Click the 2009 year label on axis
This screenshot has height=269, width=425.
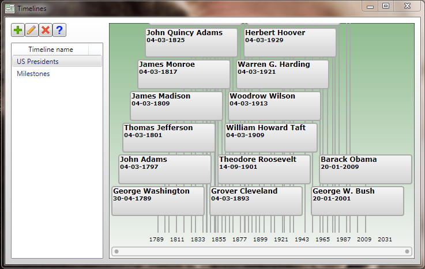pyautogui.click(x=364, y=239)
